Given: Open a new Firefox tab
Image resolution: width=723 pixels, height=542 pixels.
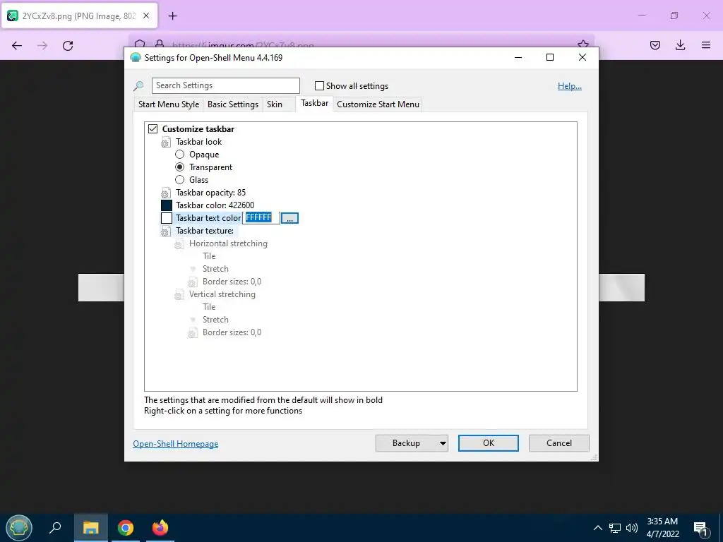Looking at the screenshot, I should point(172,16).
